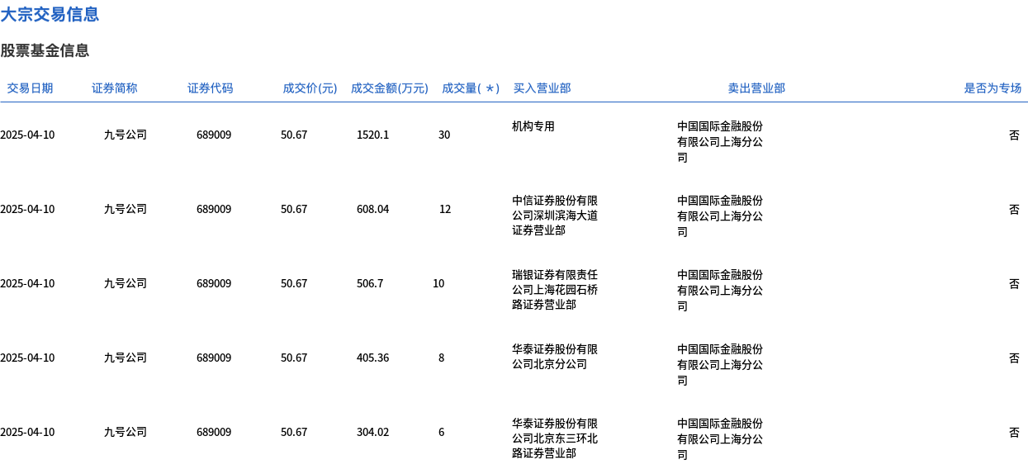Click buyer 中信证券深圳滨海大道 cell
Image resolution: width=1028 pixels, height=474 pixels.
tap(555, 216)
